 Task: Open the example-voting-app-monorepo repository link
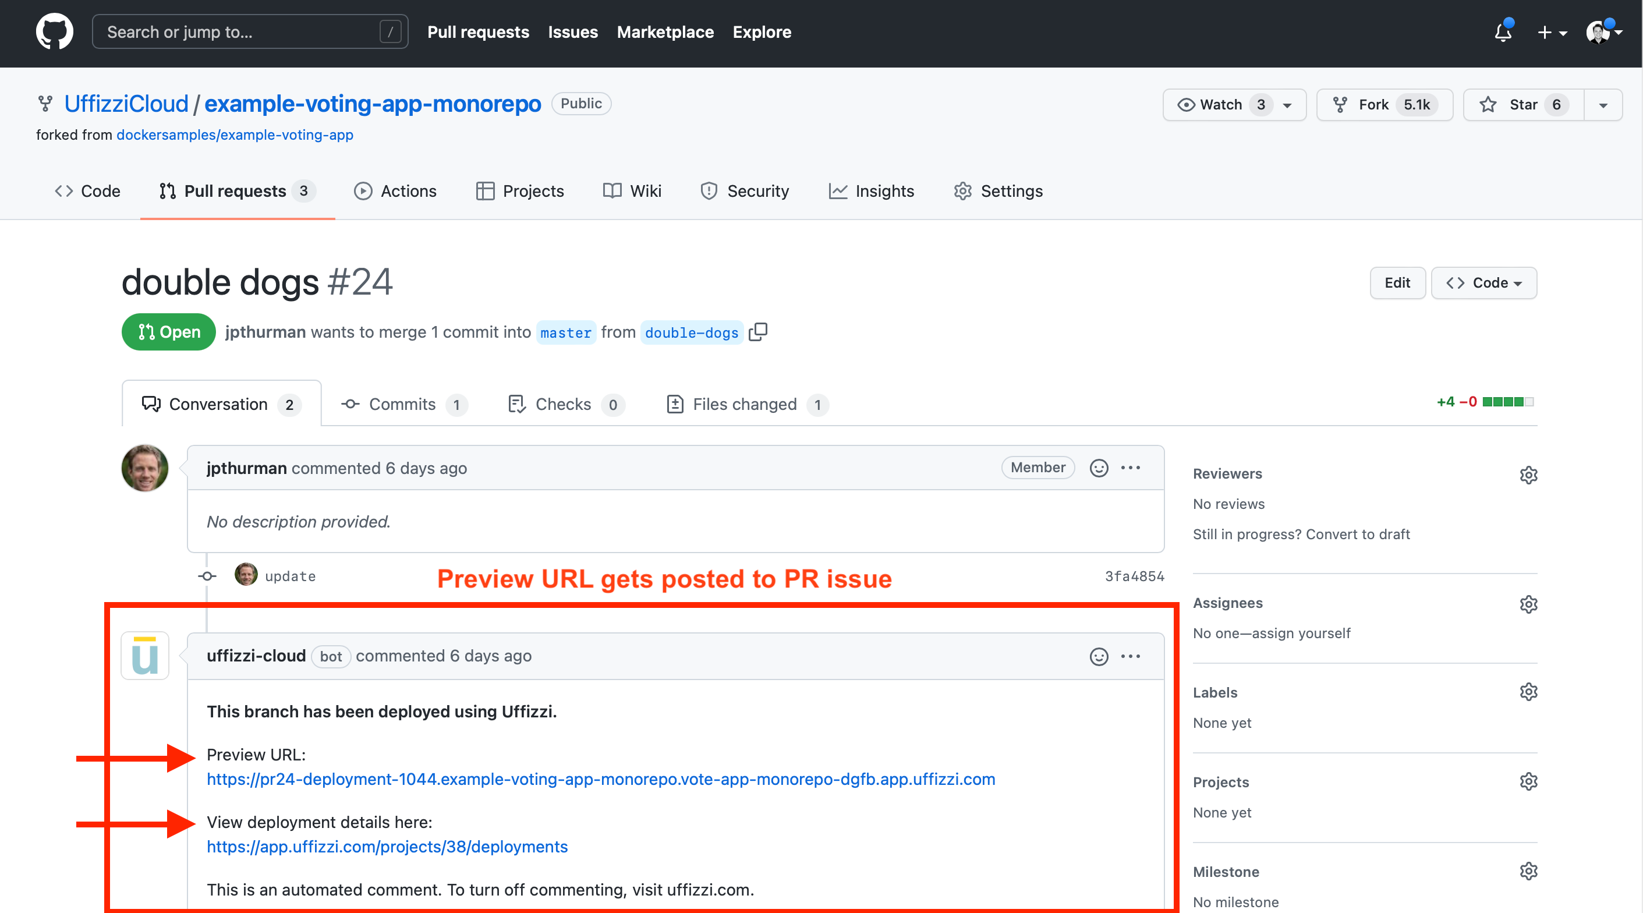373,104
